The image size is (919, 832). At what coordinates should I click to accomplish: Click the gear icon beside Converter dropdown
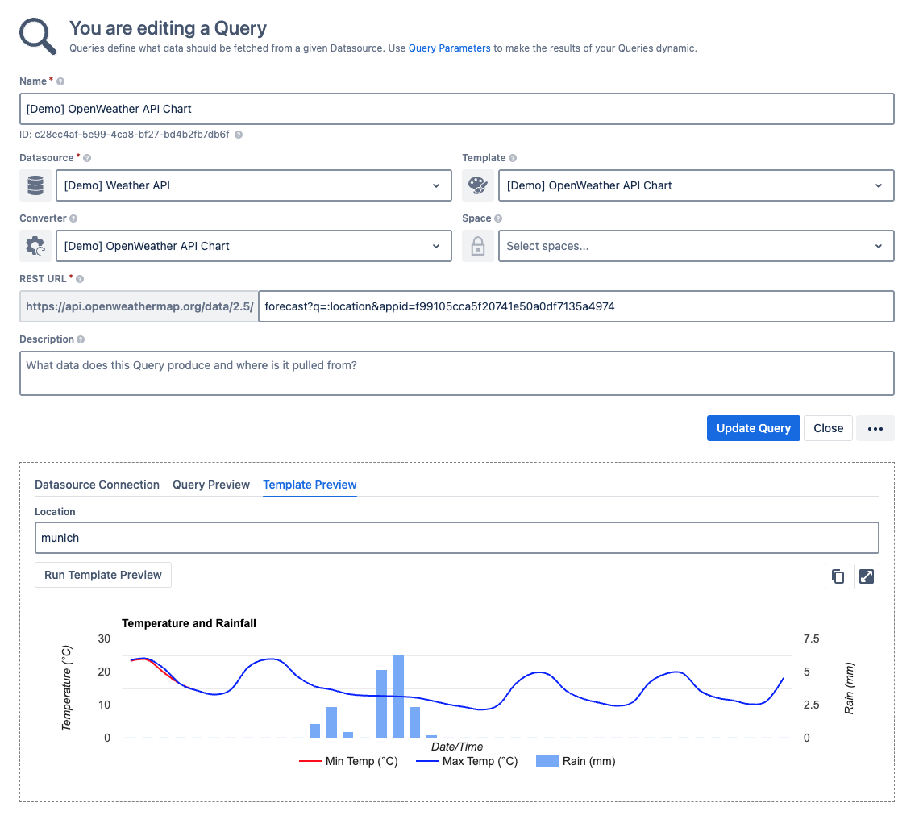pyautogui.click(x=35, y=246)
